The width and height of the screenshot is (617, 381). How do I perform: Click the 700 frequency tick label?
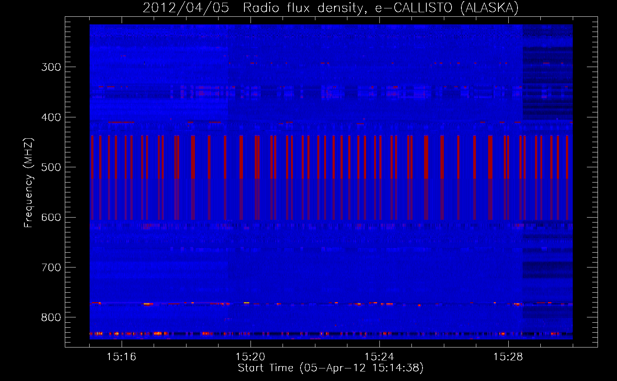[x=51, y=267]
